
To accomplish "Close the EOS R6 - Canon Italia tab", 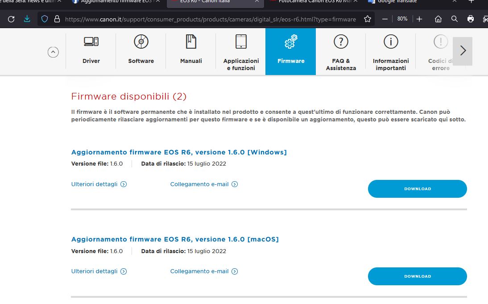I will (257, 1).
